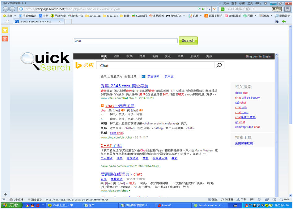
Task: Open 爱词霸在线词典 - chat result link
Action: coord(121,174)
